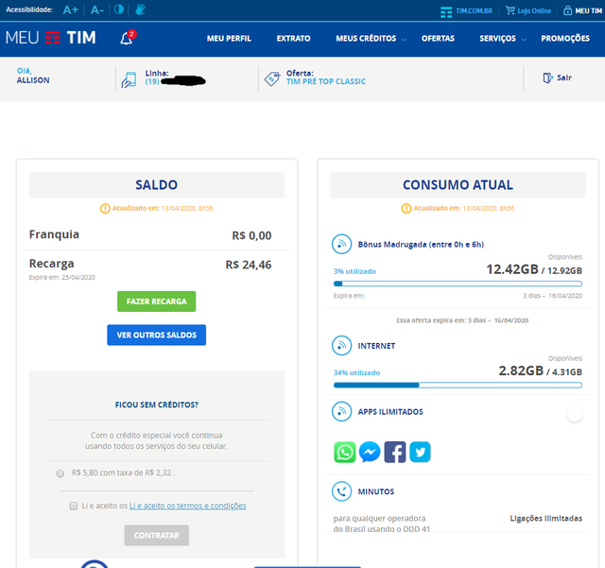
Task: Check the accept terms and conditions box
Action: pos(74,506)
